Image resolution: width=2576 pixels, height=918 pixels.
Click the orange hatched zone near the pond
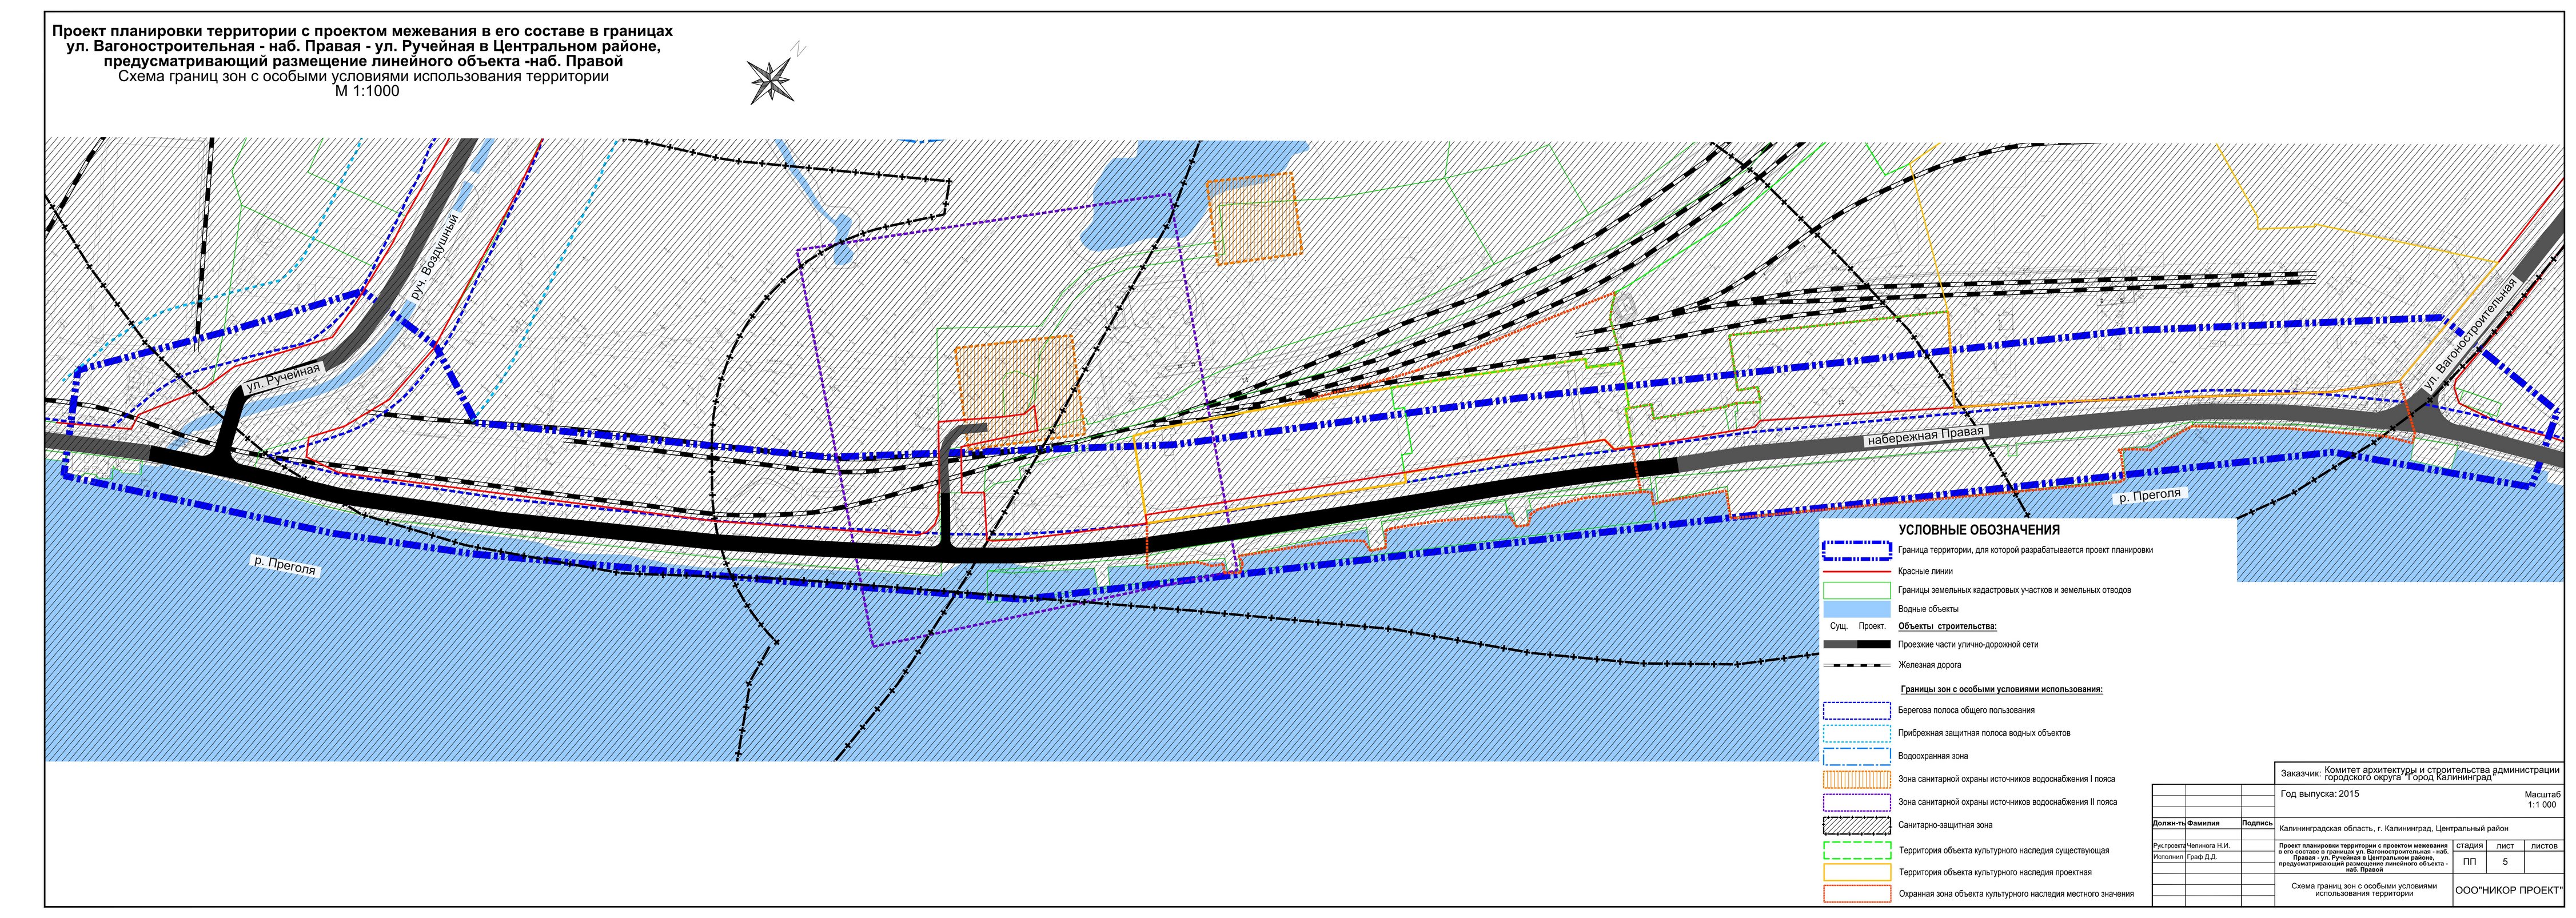click(x=1254, y=218)
